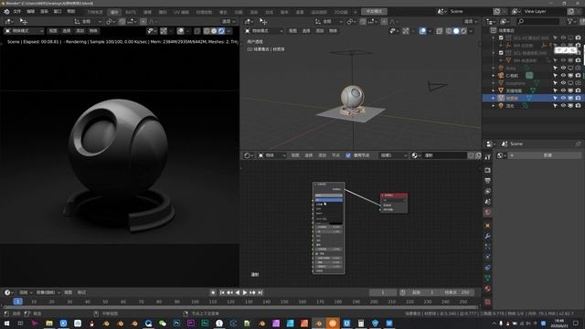Expand the C-相机 row in outliner
This screenshot has height=329, width=585.
(494, 76)
